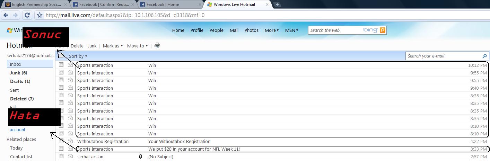This screenshot has width=490, height=161.
Task: Click the browser address bar URL
Action: click(125, 15)
